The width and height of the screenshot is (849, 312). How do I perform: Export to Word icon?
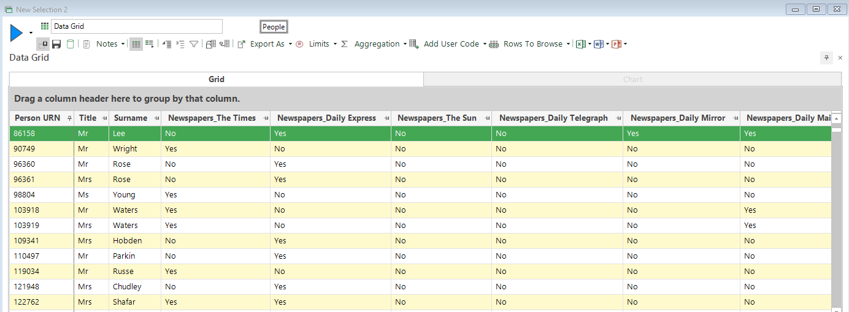click(x=599, y=44)
